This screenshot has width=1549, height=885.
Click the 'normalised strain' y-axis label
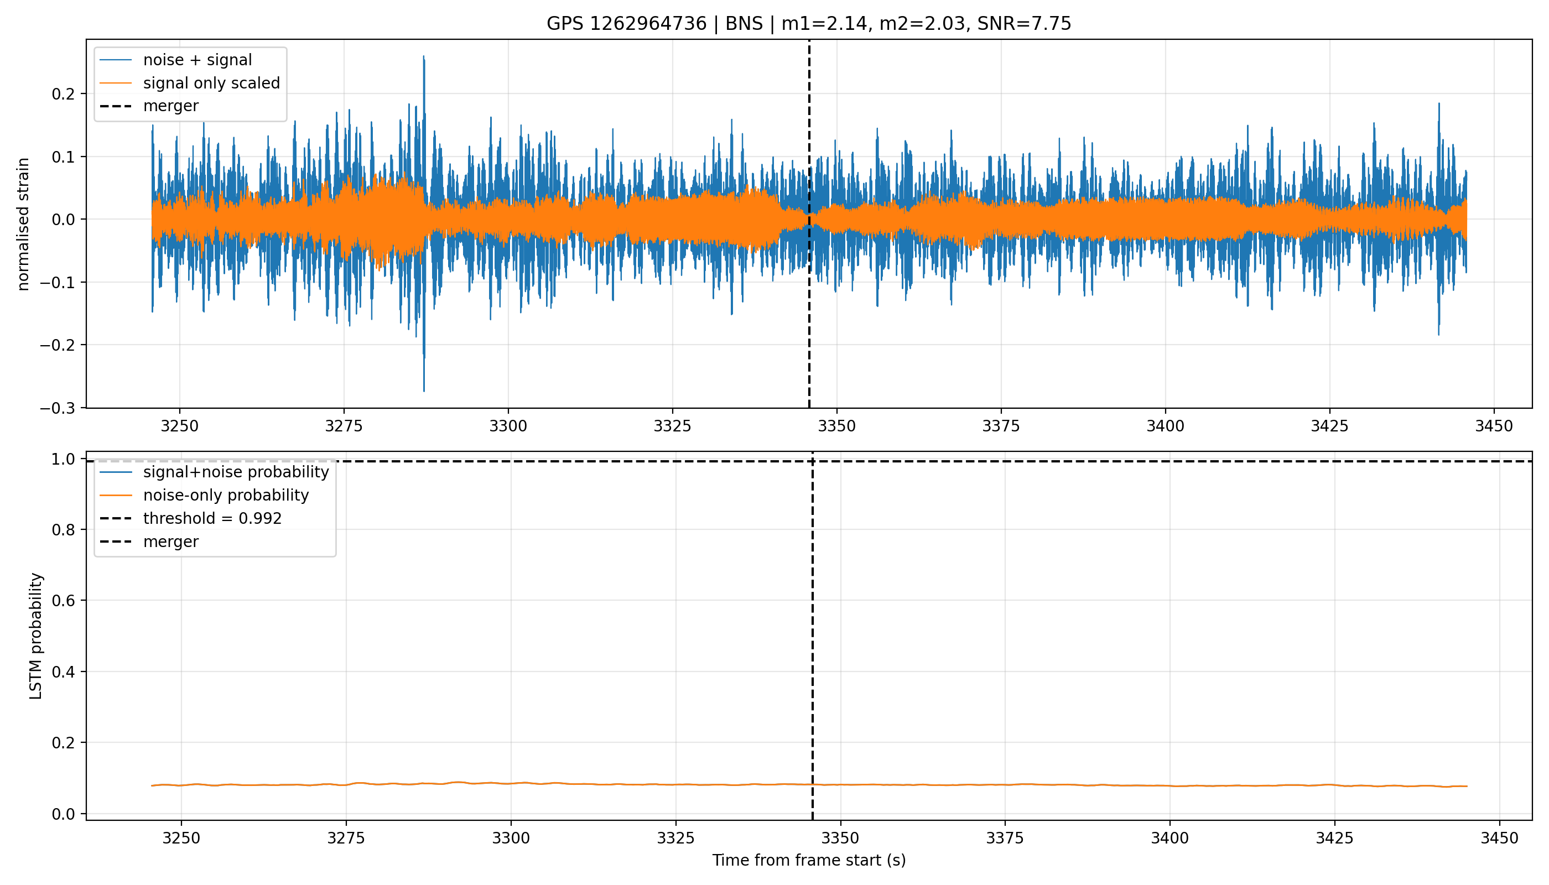(x=23, y=224)
